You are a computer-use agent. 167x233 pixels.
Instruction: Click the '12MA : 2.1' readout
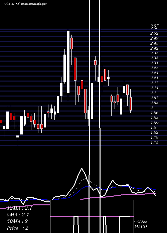19,208
